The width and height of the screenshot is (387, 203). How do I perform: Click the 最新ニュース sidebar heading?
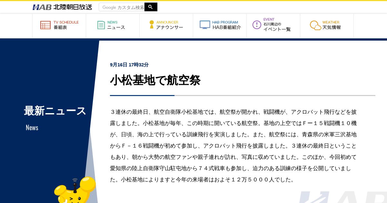pyautogui.click(x=55, y=111)
